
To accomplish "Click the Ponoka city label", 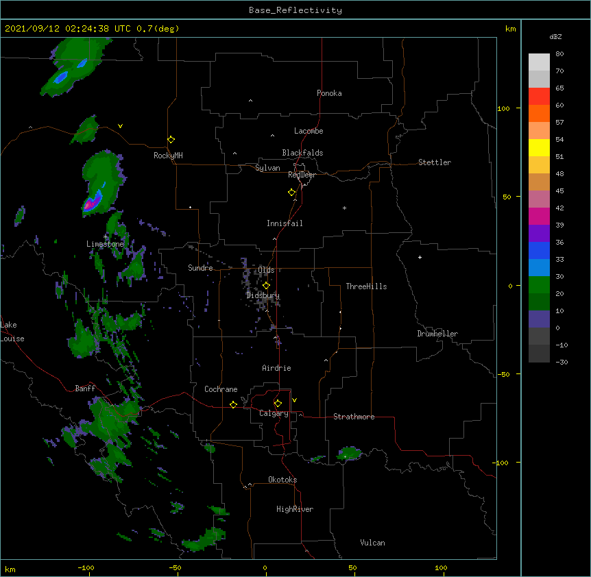I will pos(329,93).
